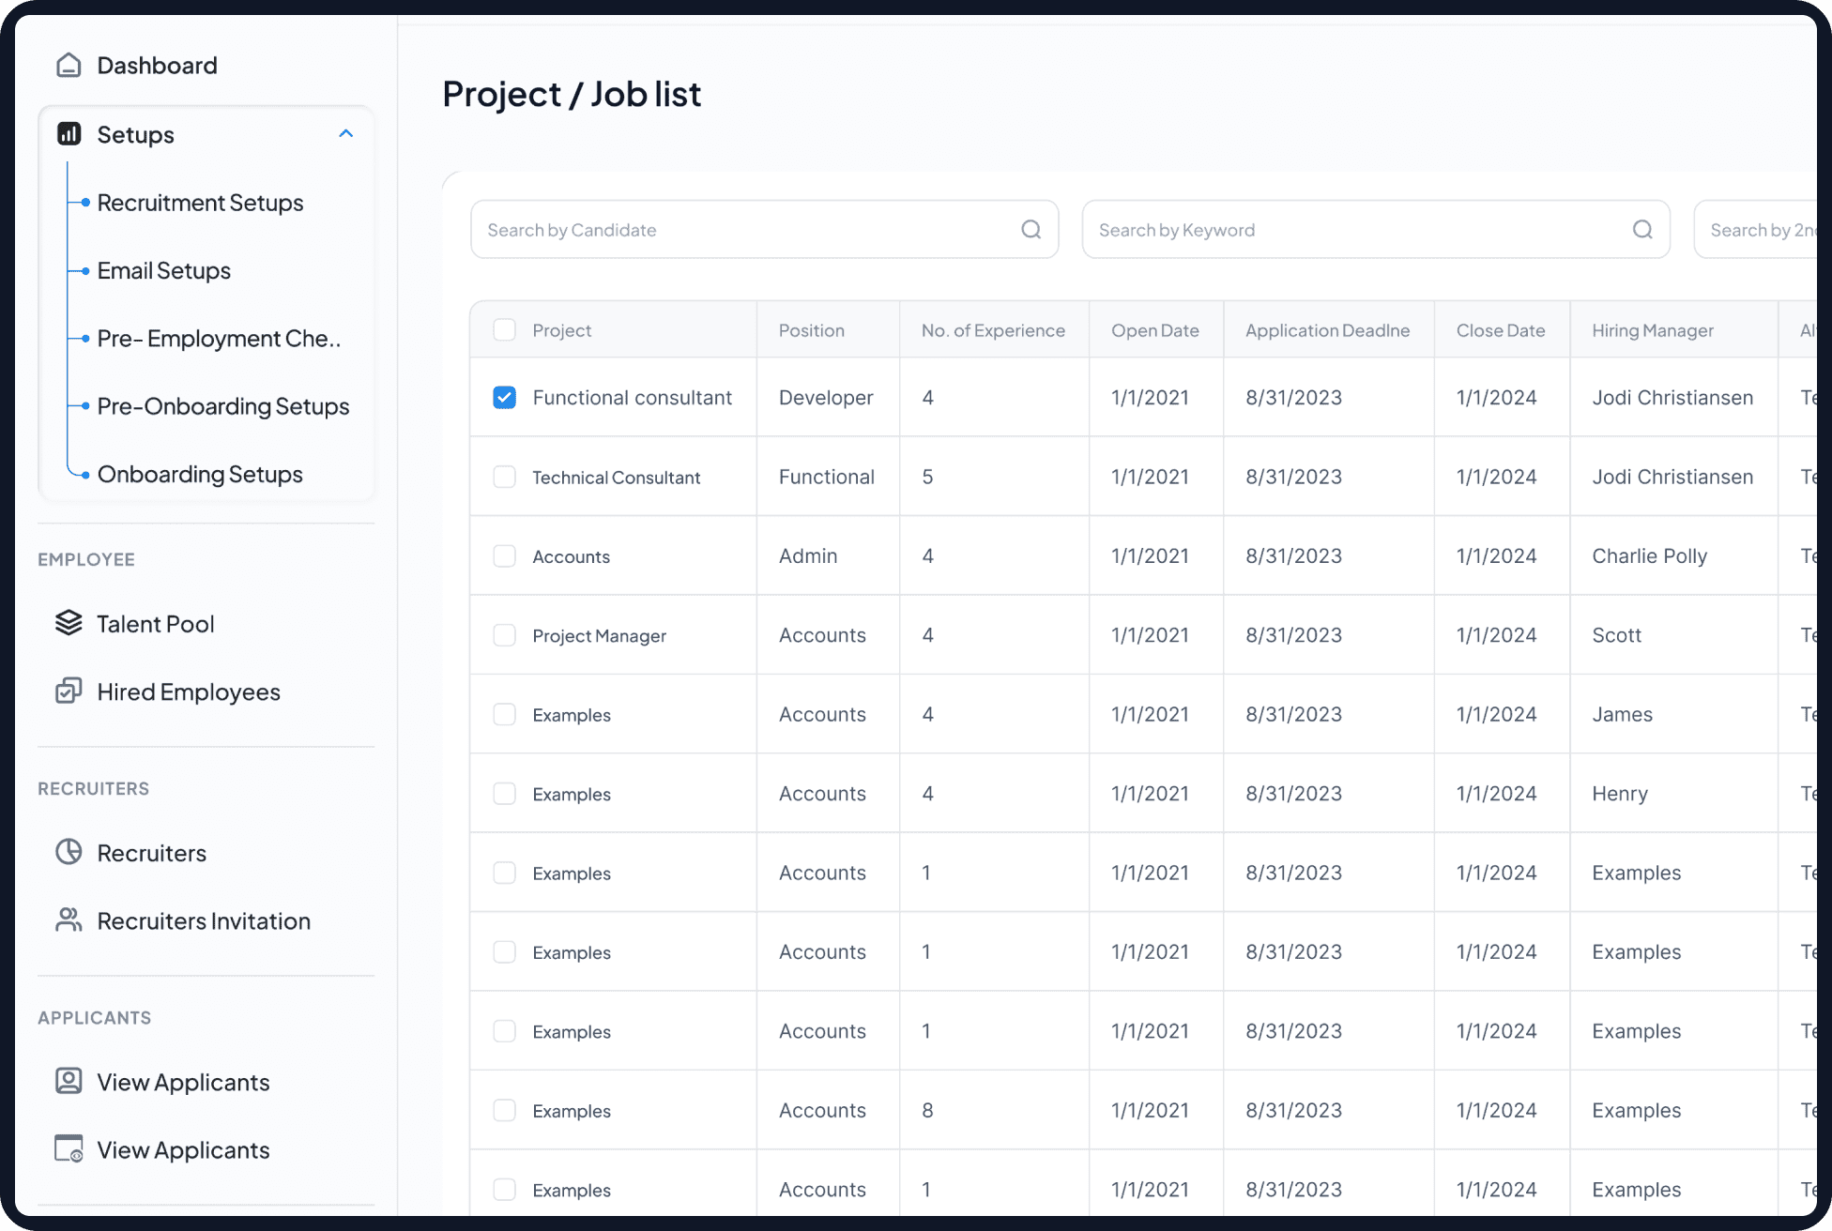Open the Recruiters Invitation page
1832x1231 pixels.
[x=204, y=920]
